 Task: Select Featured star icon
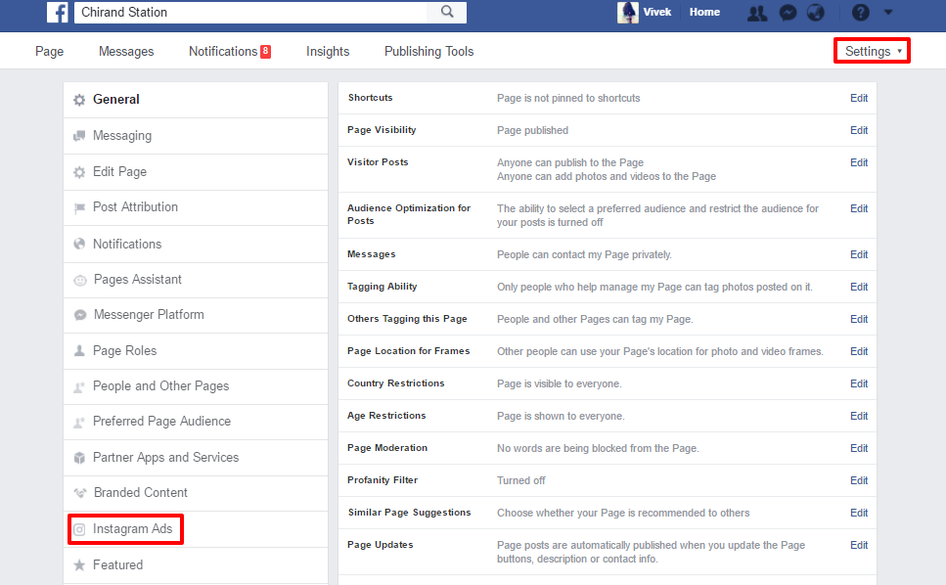(79, 565)
